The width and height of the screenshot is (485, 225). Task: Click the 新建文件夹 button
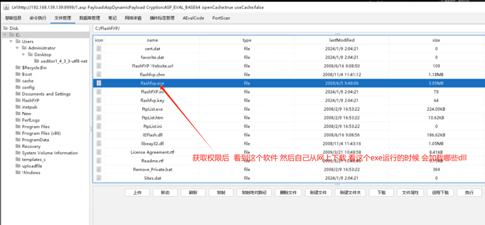click(x=350, y=192)
